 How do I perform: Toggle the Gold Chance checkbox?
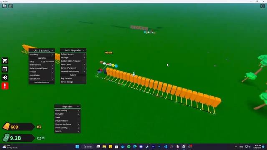tap(53, 79)
